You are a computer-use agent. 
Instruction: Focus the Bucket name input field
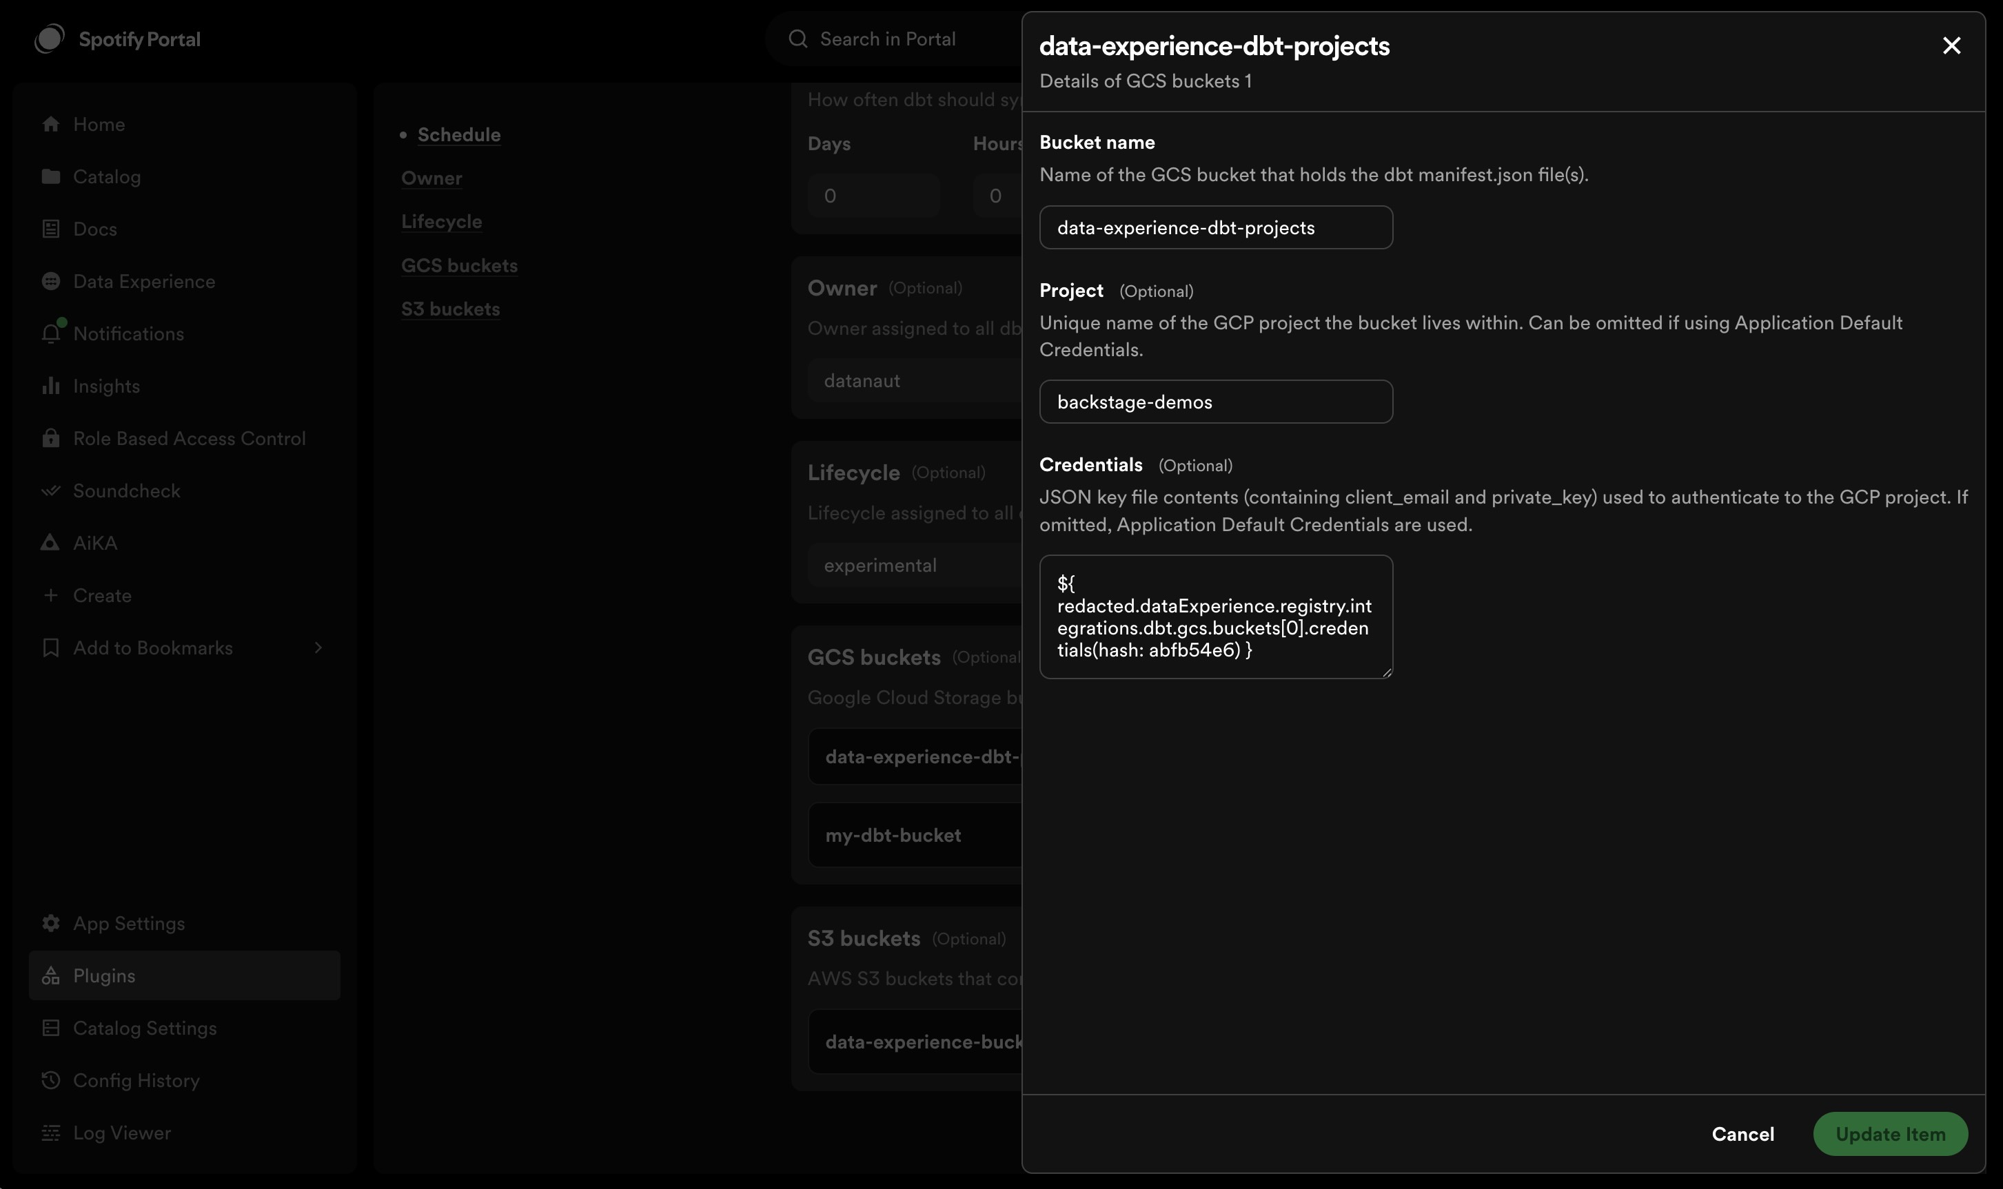1216,227
